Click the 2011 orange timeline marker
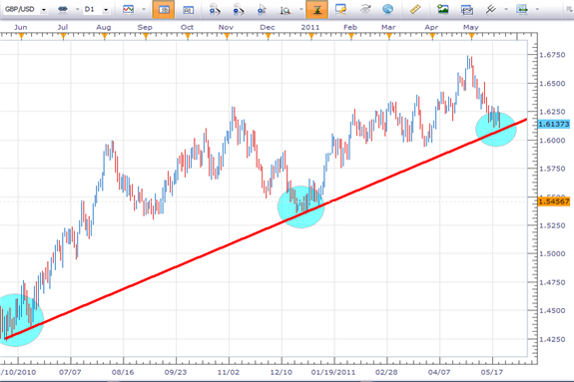574x382 pixels. tap(311, 36)
